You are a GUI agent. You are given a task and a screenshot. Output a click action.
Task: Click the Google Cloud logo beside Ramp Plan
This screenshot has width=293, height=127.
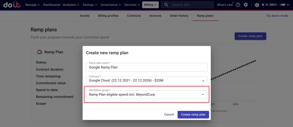tap(39, 52)
